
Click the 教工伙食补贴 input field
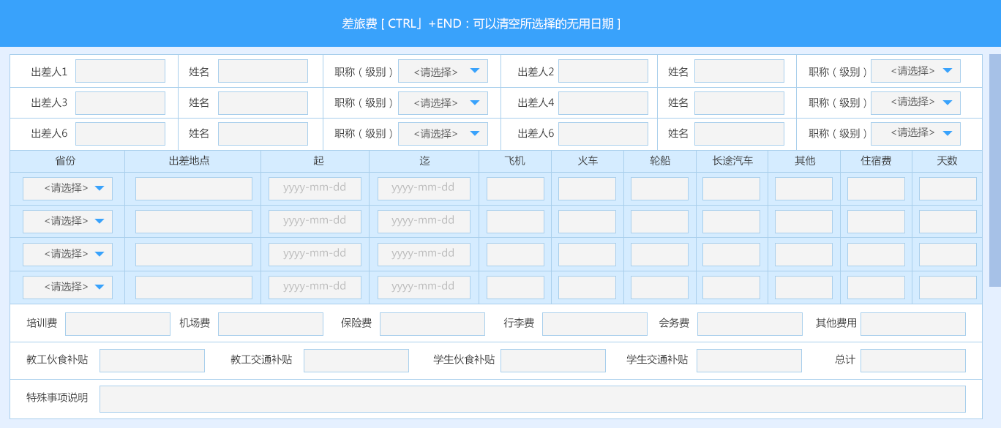click(151, 361)
